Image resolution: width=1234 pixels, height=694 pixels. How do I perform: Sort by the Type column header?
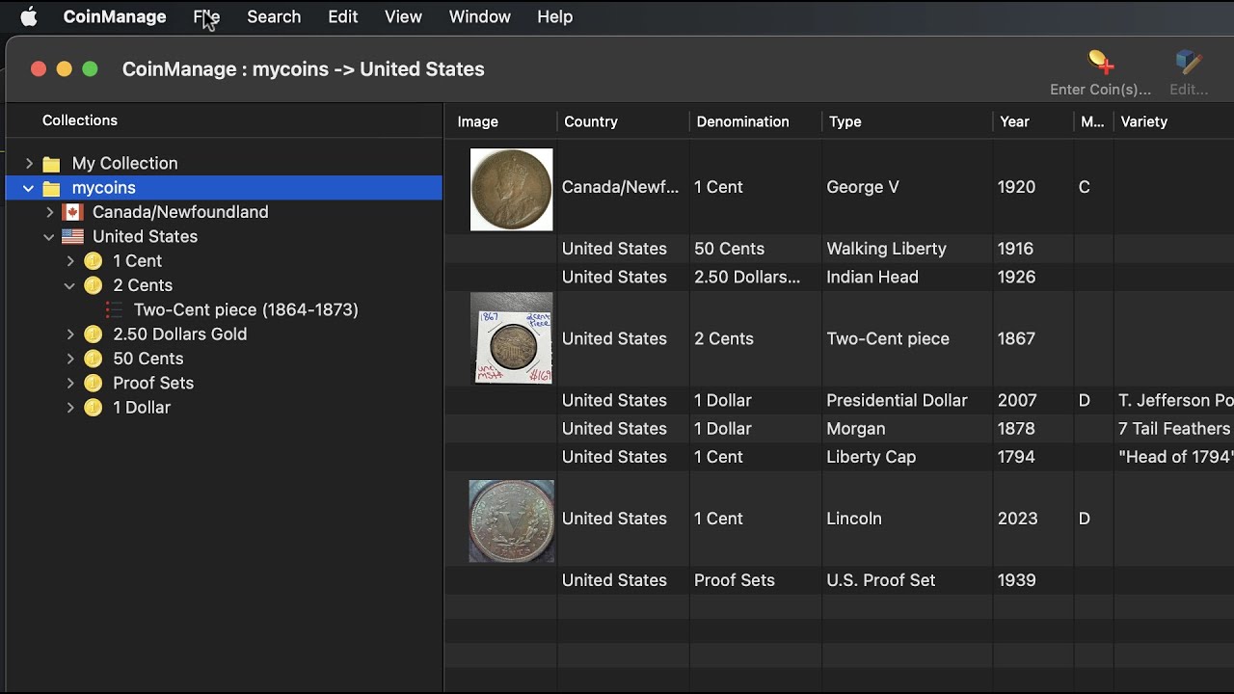click(x=907, y=121)
